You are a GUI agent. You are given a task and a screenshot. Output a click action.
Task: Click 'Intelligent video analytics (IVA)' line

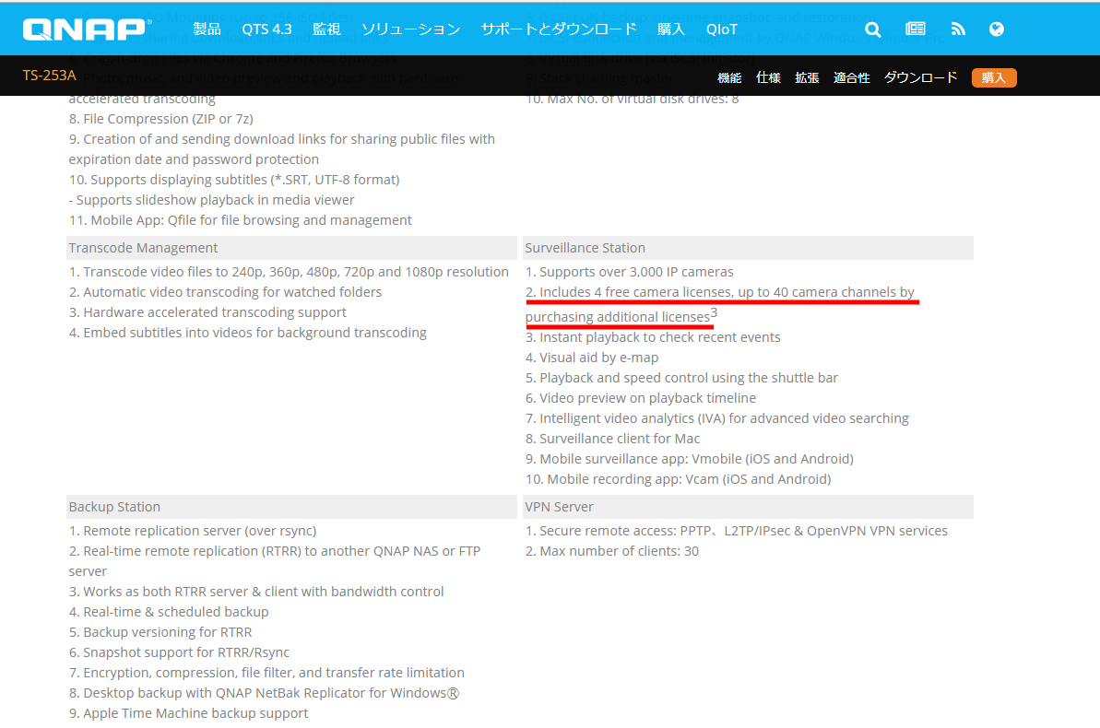pyautogui.click(x=717, y=418)
